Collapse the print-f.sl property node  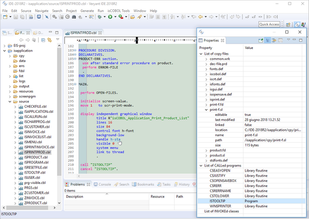[x=205, y=109]
